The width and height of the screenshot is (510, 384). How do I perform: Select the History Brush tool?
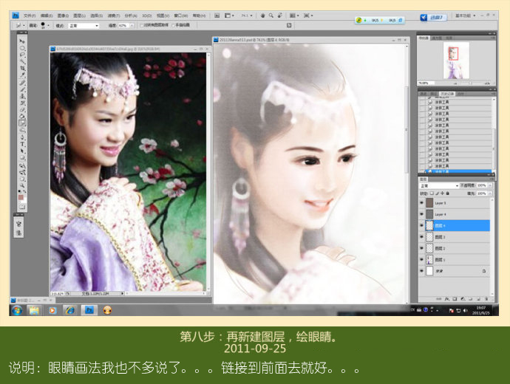[x=22, y=103]
